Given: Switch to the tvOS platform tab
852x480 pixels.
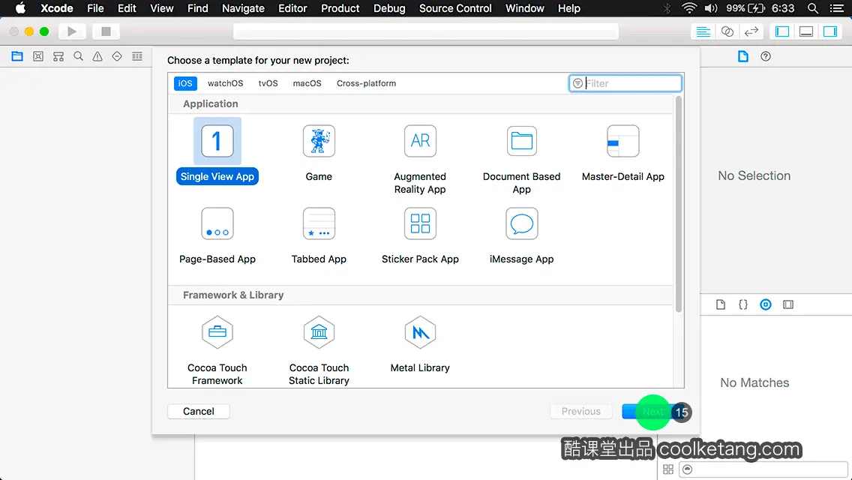Looking at the screenshot, I should [268, 83].
